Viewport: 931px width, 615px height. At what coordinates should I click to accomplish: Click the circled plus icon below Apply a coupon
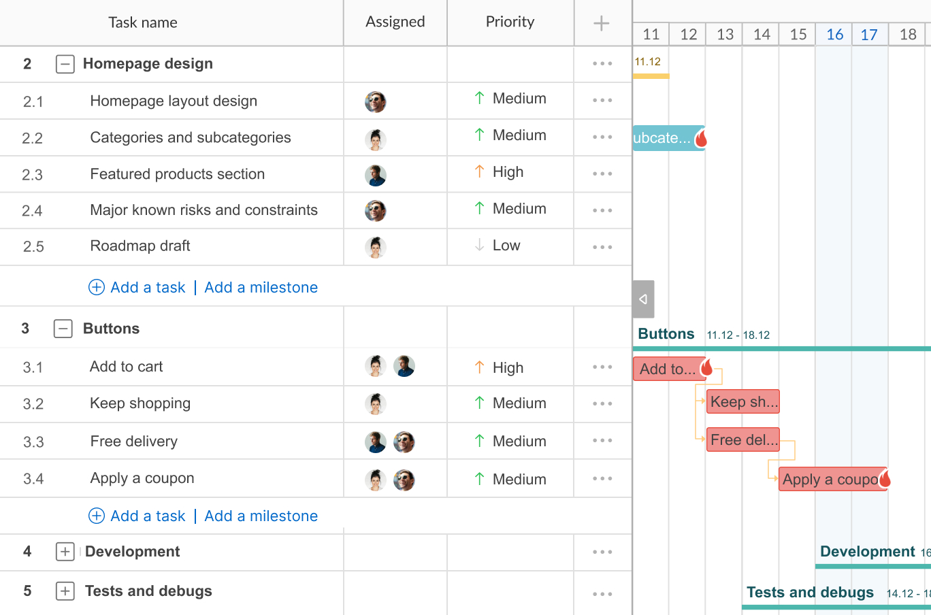(x=97, y=516)
